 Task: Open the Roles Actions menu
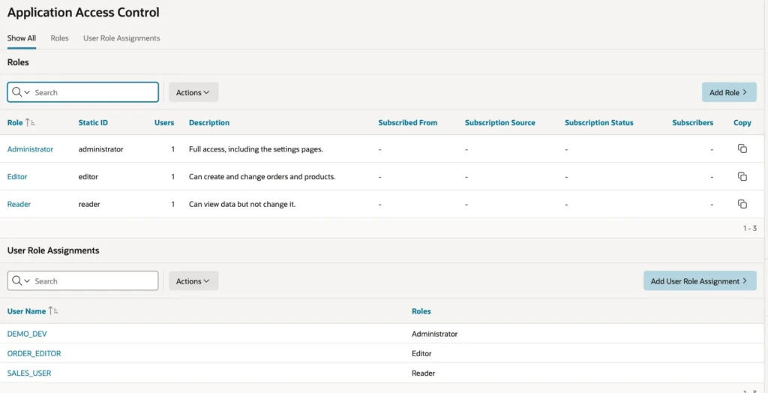pos(193,92)
